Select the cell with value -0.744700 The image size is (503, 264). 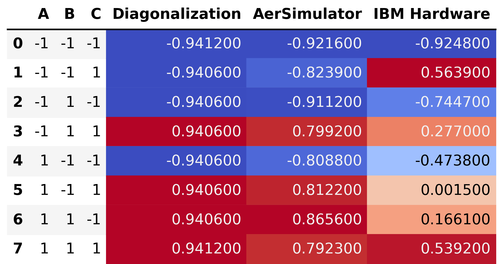(431, 102)
